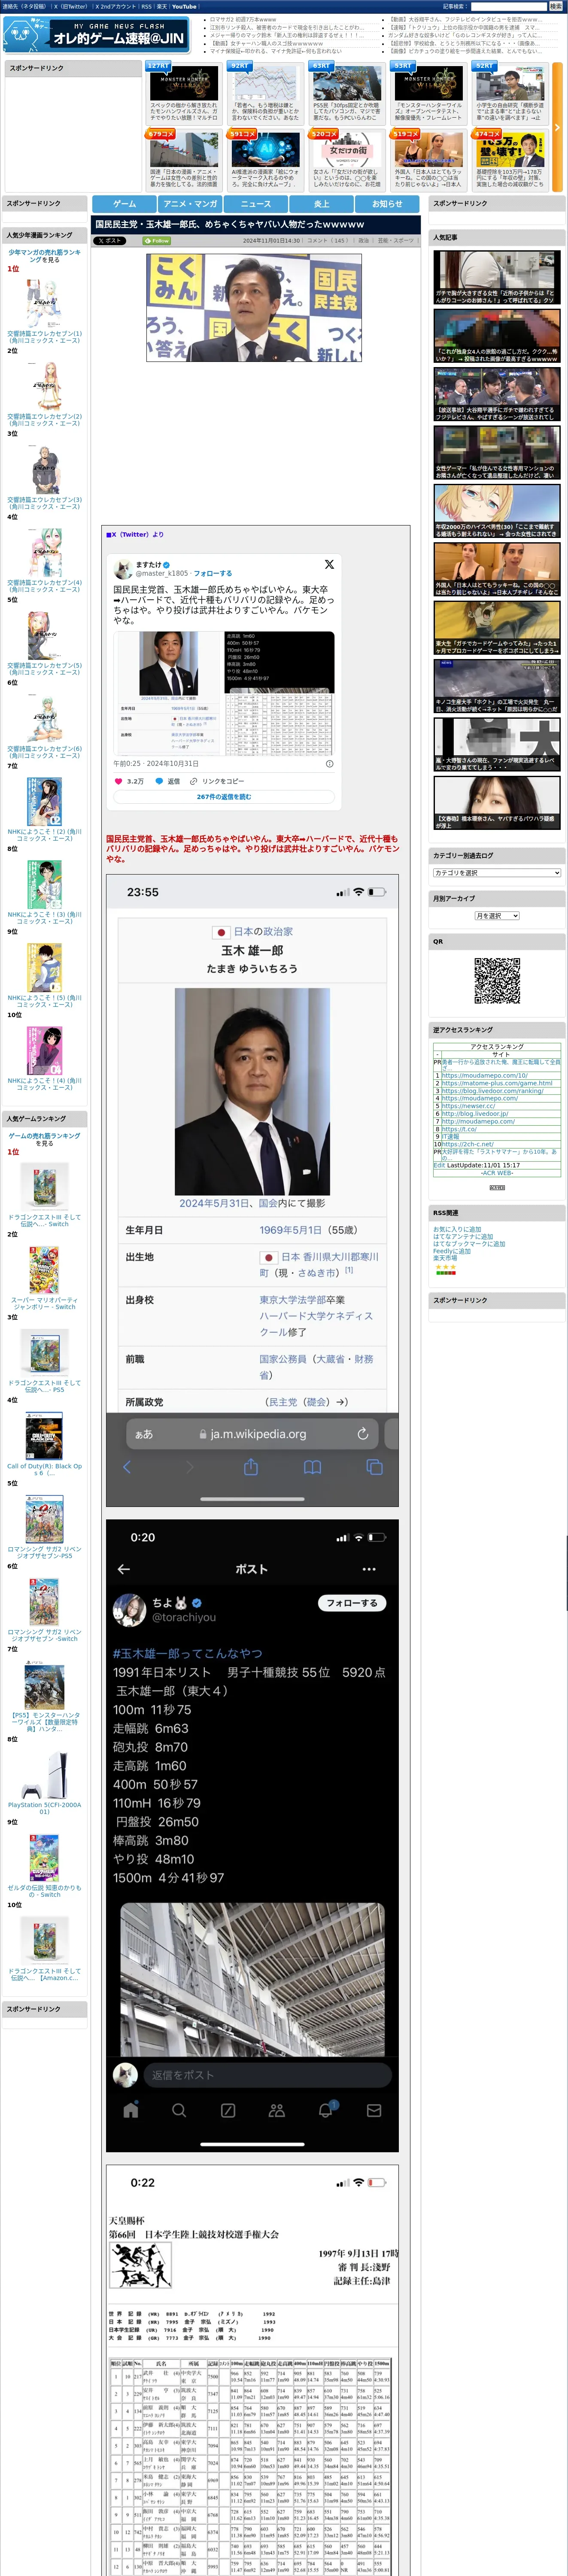Open the お知らせ navigation tab
The height and width of the screenshot is (2576, 568).
387,203
